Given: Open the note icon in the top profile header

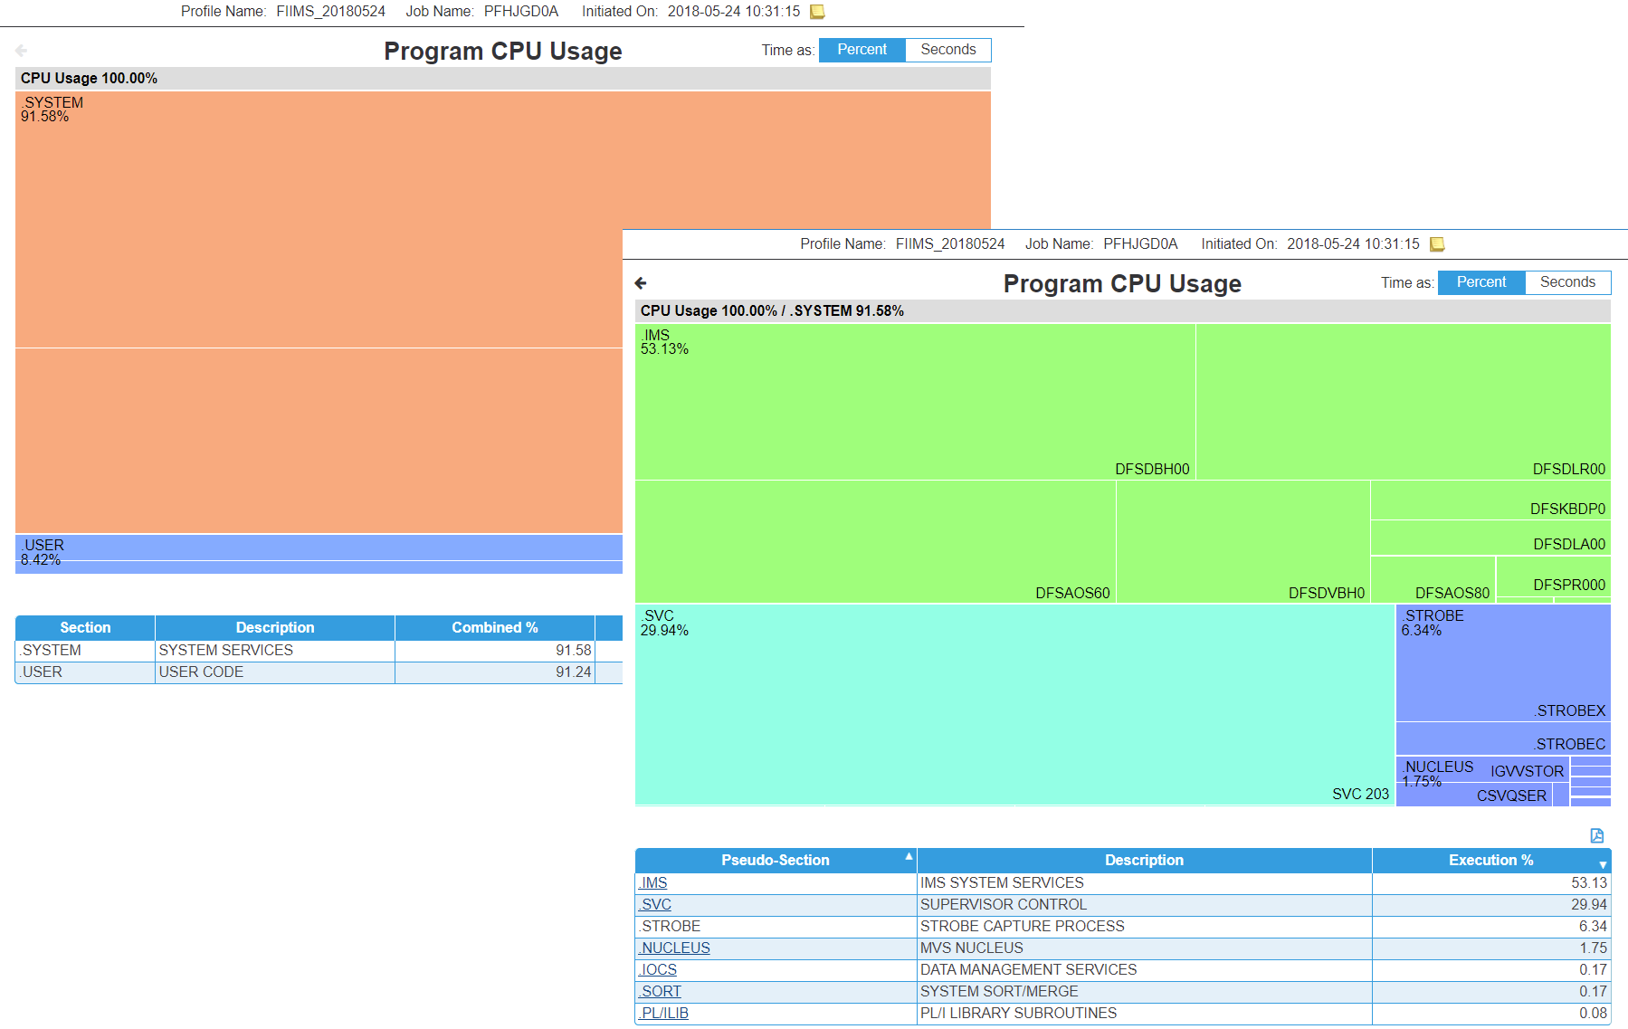Looking at the screenshot, I should coord(817,11).
